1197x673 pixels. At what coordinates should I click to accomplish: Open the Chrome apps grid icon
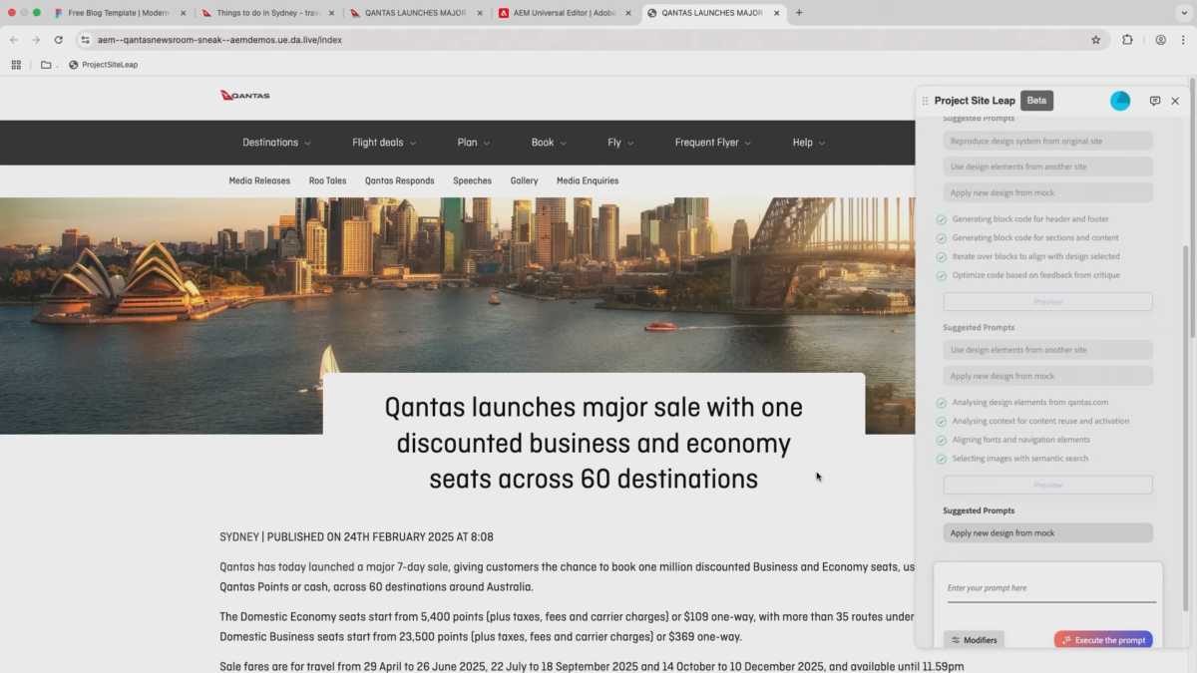point(16,65)
